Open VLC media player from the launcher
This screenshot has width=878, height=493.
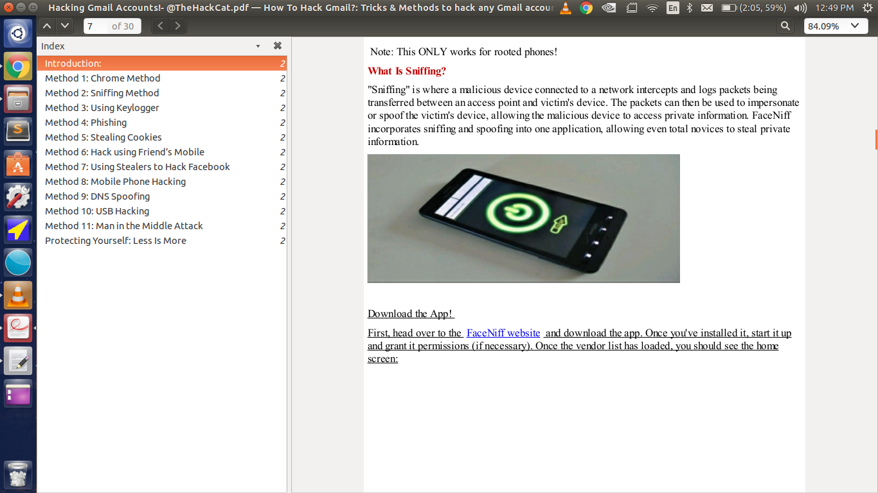(17, 295)
